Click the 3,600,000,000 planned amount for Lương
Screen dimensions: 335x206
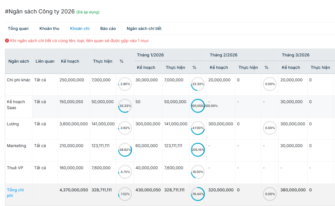coord(73,124)
